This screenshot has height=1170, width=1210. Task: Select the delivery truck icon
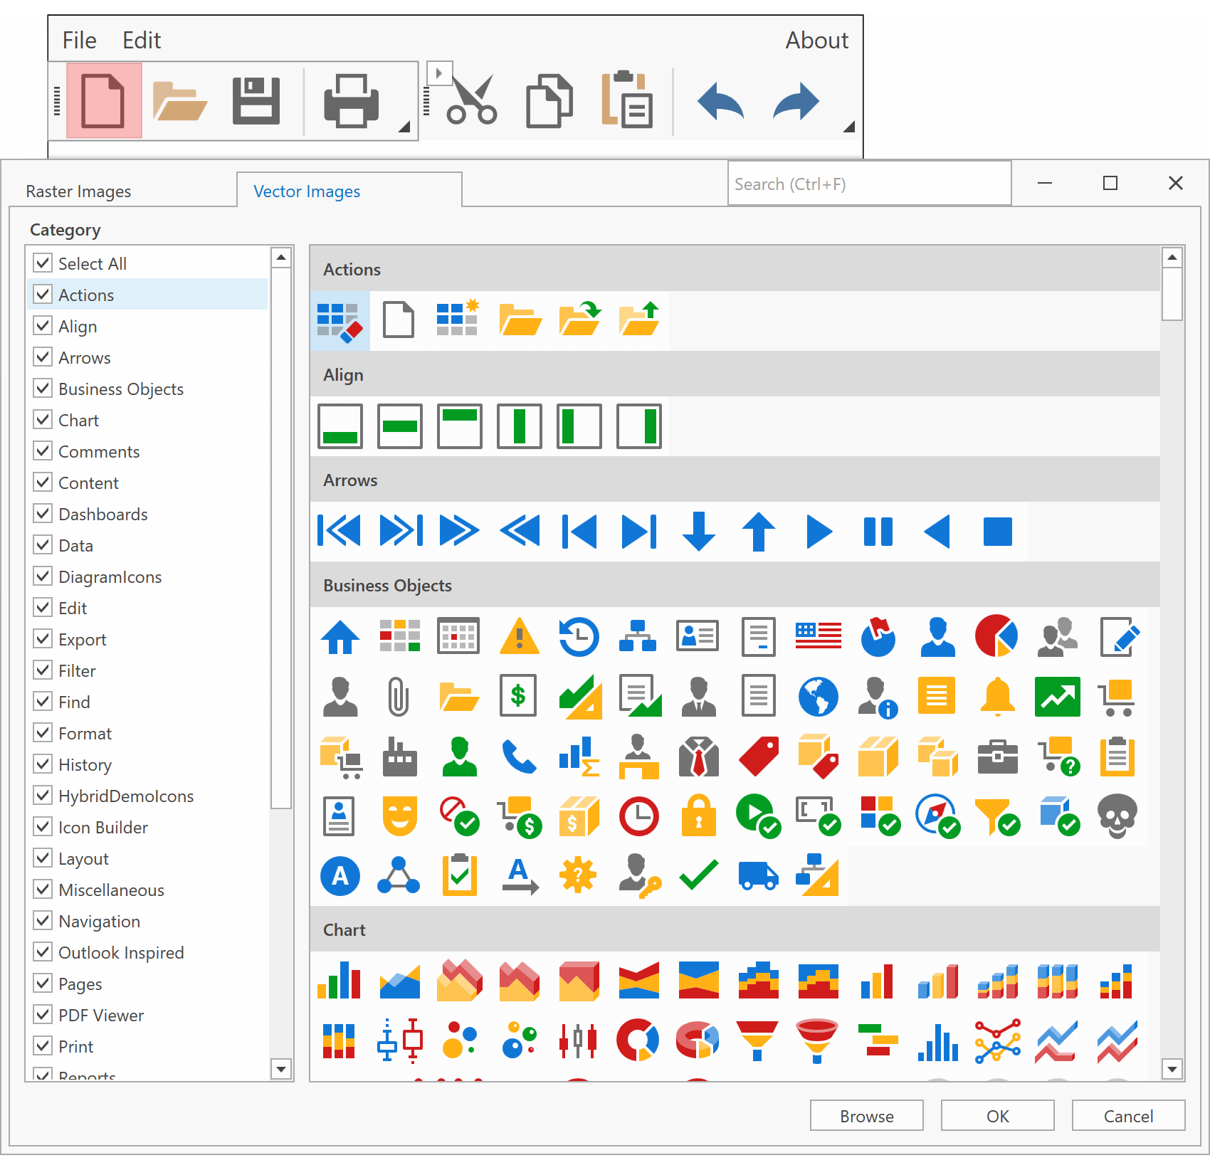tap(757, 875)
